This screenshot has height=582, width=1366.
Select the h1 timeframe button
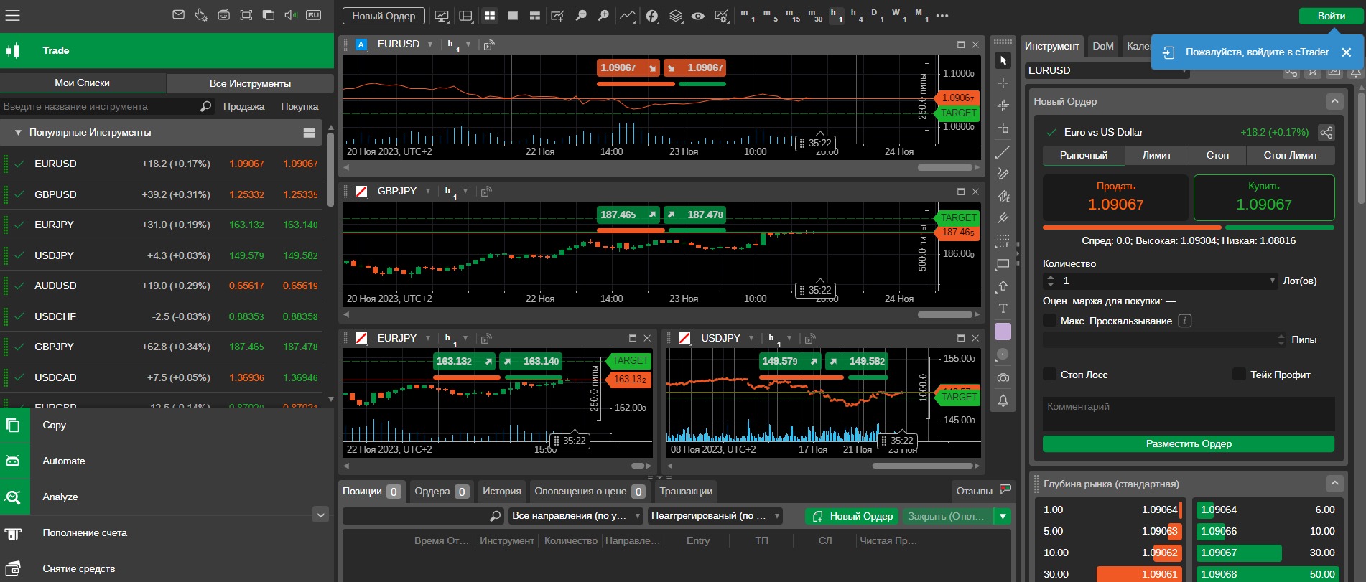click(835, 15)
